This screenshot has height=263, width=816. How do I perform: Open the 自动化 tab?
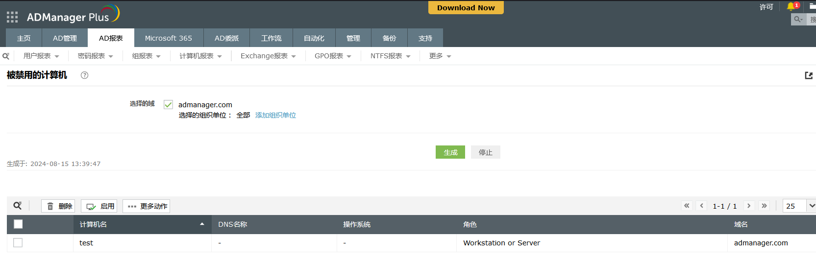314,38
